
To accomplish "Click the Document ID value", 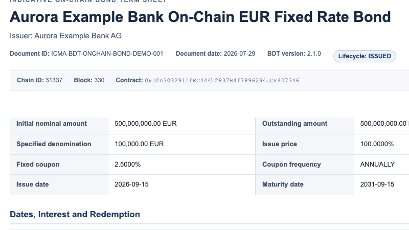I will click(x=107, y=54).
